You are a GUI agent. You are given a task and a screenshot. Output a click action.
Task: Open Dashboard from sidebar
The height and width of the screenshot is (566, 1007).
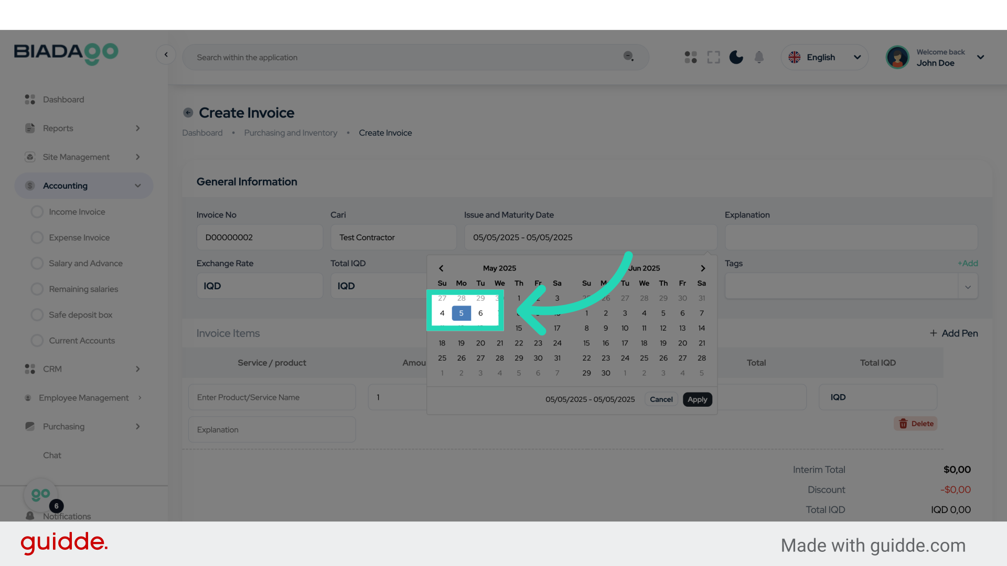(x=63, y=100)
